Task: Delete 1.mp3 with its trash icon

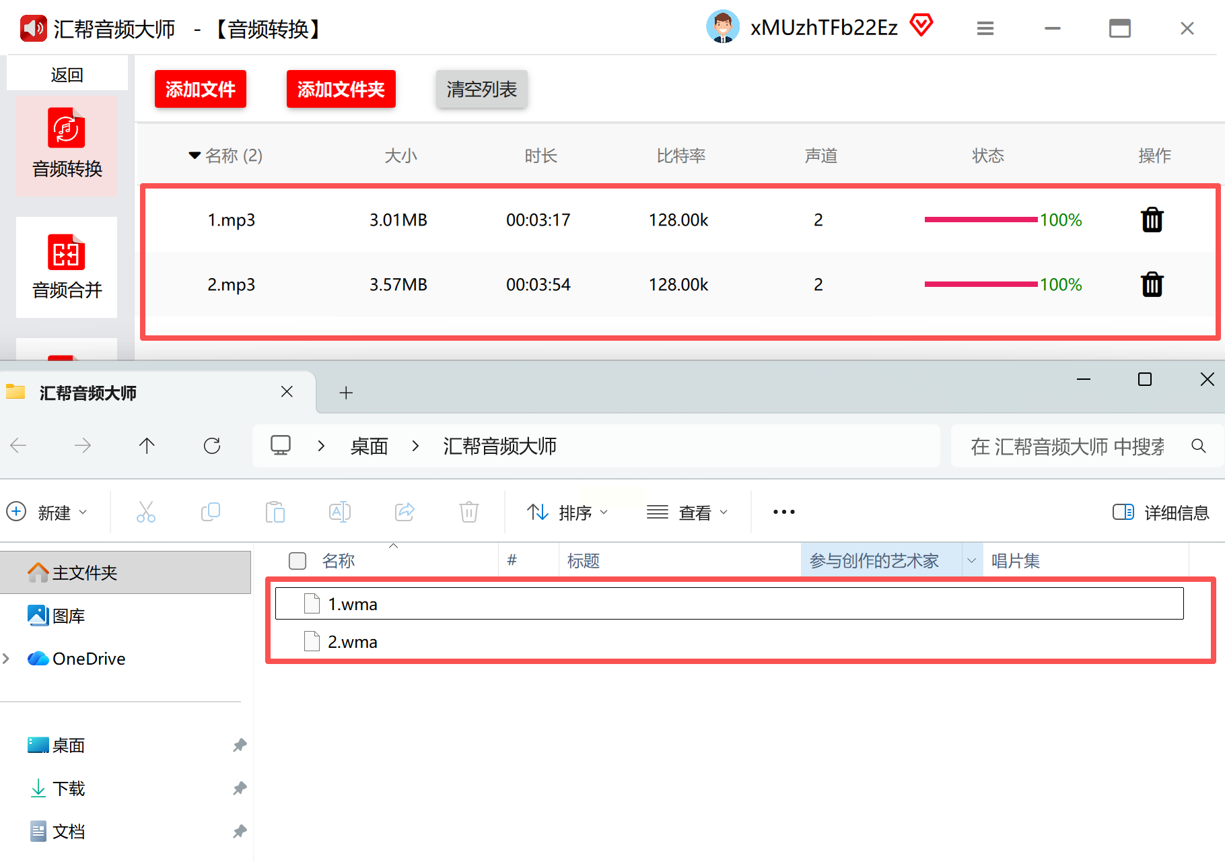Action: pos(1152,220)
